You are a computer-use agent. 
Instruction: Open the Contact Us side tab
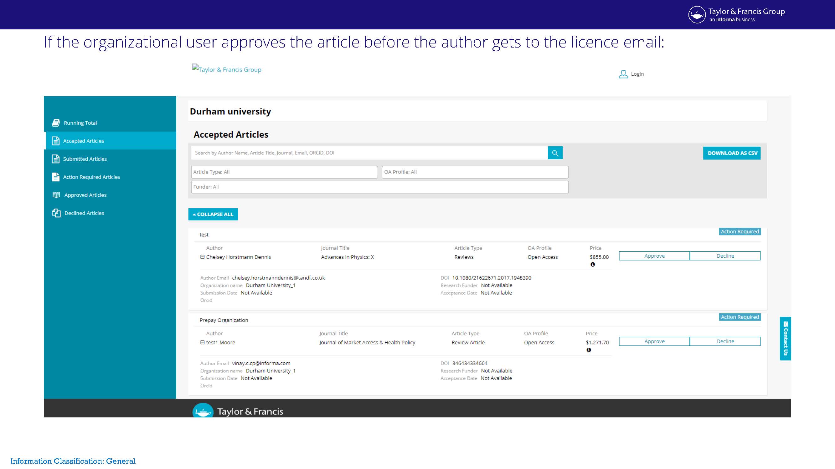tap(786, 339)
